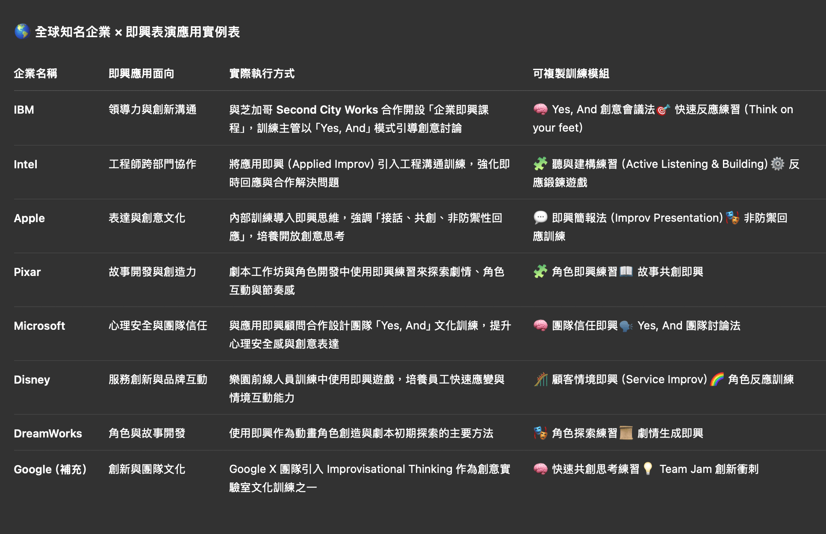The image size is (826, 534).
Task: Click the speech bubble emoji in Apple row
Action: 540,218
